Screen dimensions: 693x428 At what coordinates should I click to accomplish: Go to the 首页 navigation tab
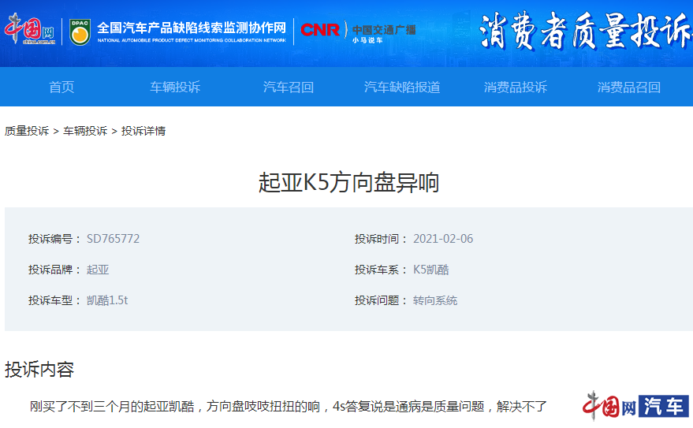tap(61, 87)
